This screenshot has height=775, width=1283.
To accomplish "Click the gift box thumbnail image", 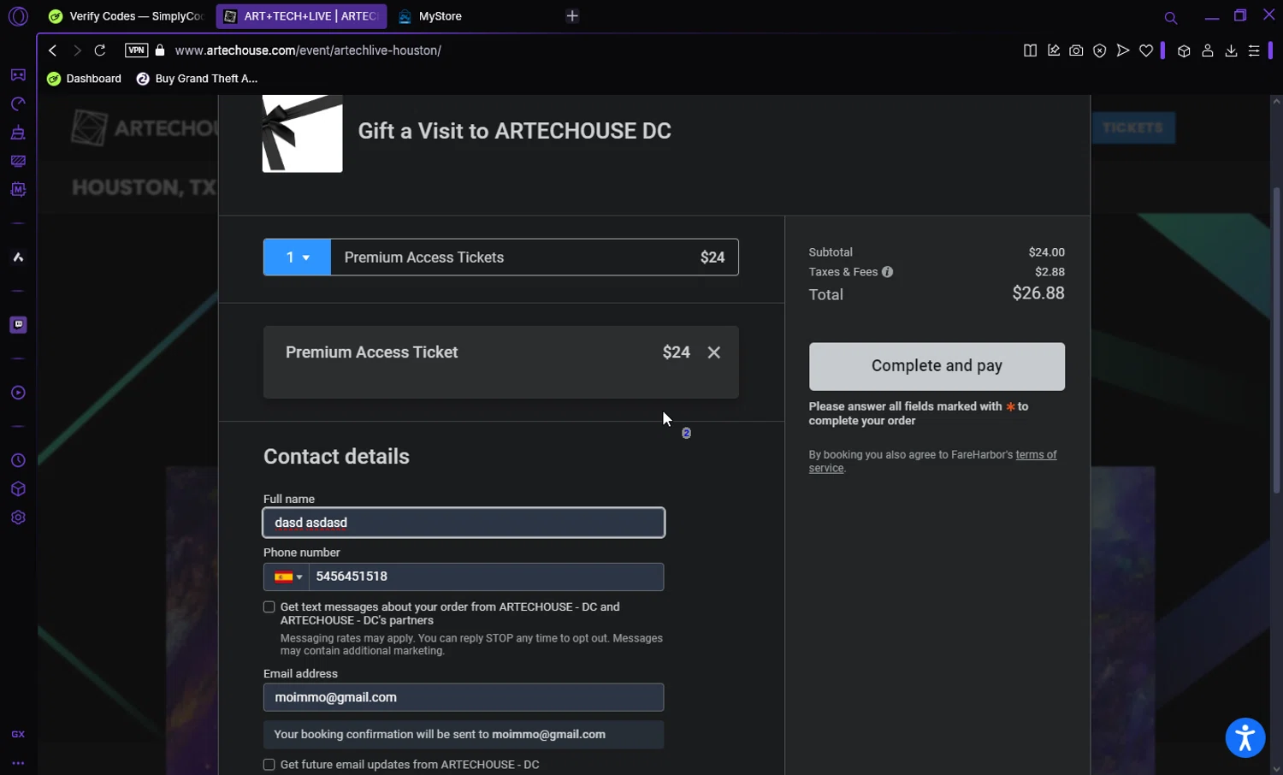I will pyautogui.click(x=302, y=133).
